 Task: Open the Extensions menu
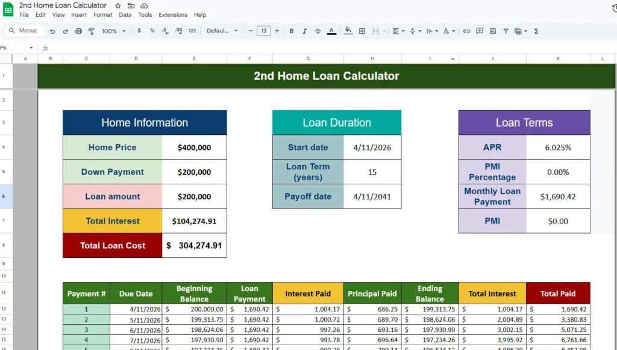click(173, 15)
